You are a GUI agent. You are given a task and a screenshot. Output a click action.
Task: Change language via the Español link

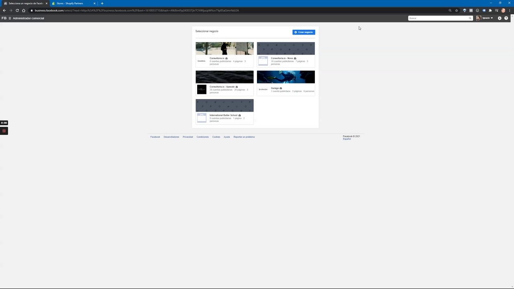click(347, 139)
